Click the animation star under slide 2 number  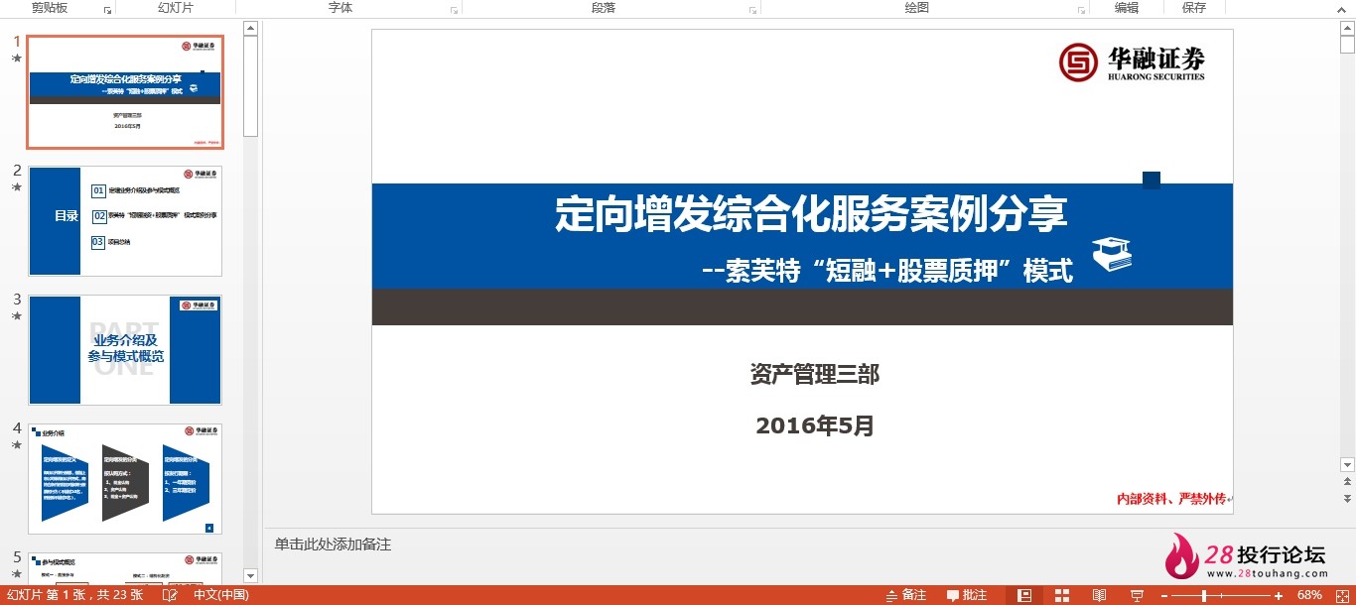(16, 187)
